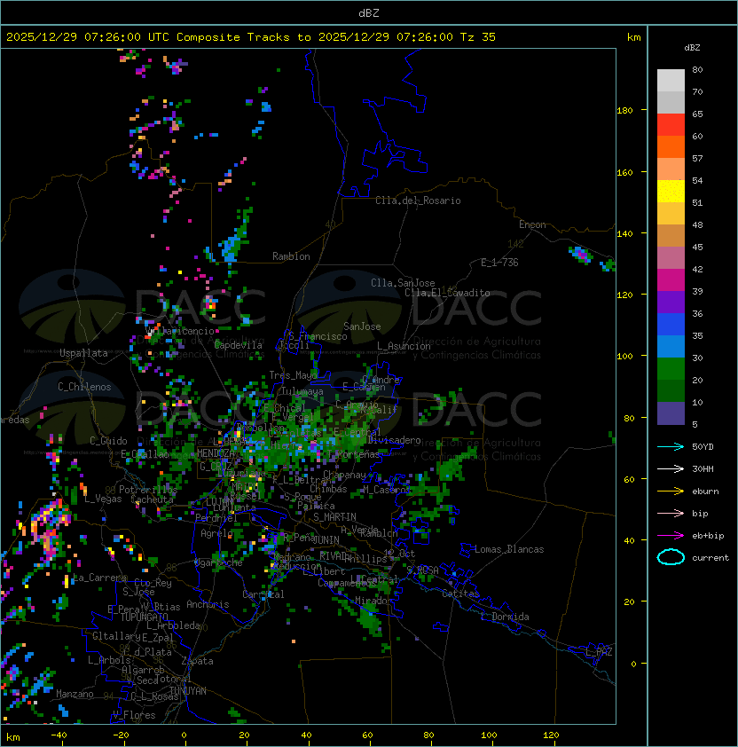Click the 'Ugarteche' label

coord(218,562)
